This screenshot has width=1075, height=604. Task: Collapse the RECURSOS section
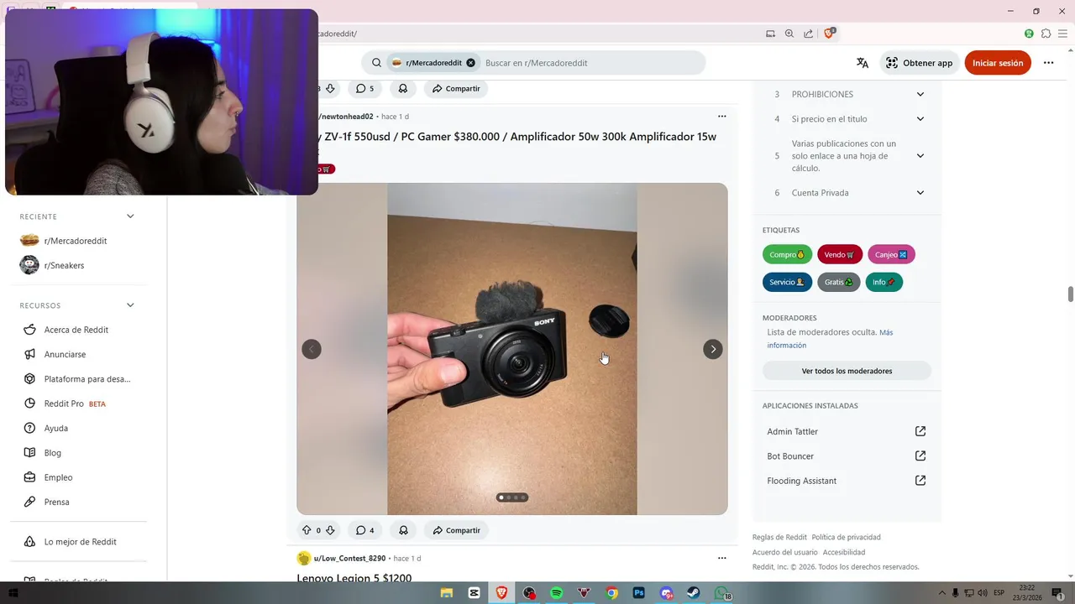click(130, 305)
